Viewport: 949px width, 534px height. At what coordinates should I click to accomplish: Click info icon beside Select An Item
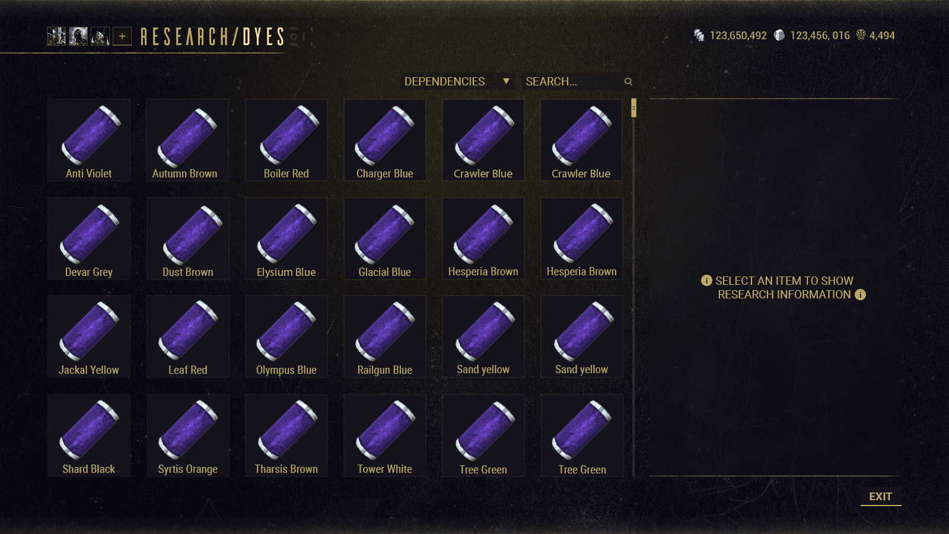click(x=706, y=281)
